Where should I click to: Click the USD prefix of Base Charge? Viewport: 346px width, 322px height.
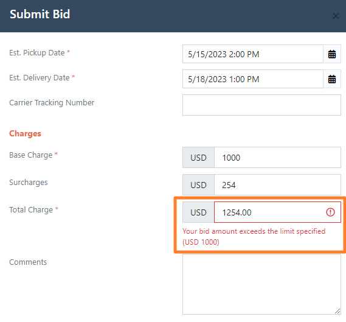point(198,158)
